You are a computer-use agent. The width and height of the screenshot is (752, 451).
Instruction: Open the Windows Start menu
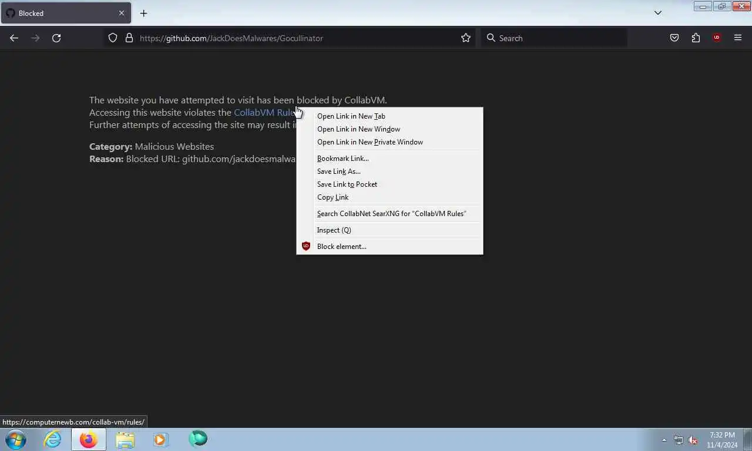16,439
